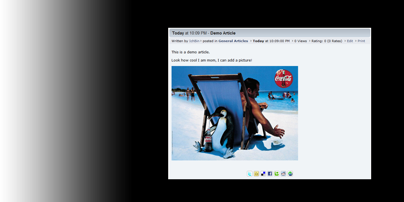Share the article on Twitter
This screenshot has height=202, width=404.
pos(249,174)
